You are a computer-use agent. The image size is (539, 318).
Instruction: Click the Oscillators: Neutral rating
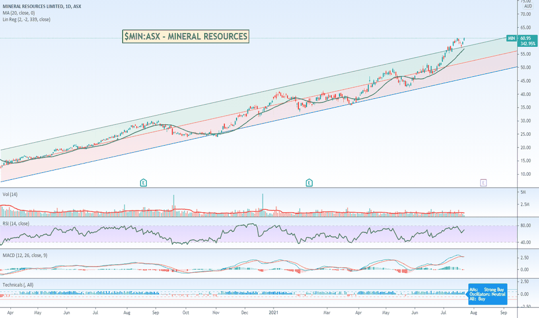pyautogui.click(x=488, y=294)
